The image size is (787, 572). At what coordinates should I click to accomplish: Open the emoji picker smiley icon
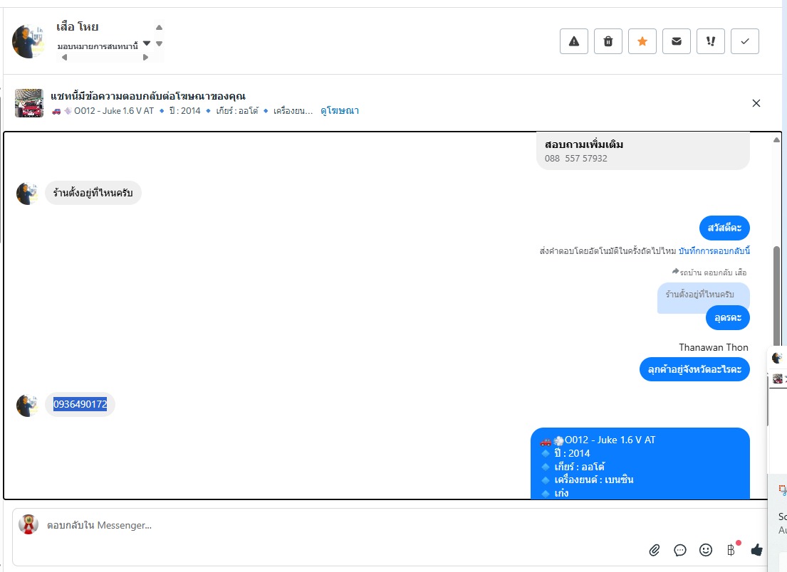[x=706, y=550]
